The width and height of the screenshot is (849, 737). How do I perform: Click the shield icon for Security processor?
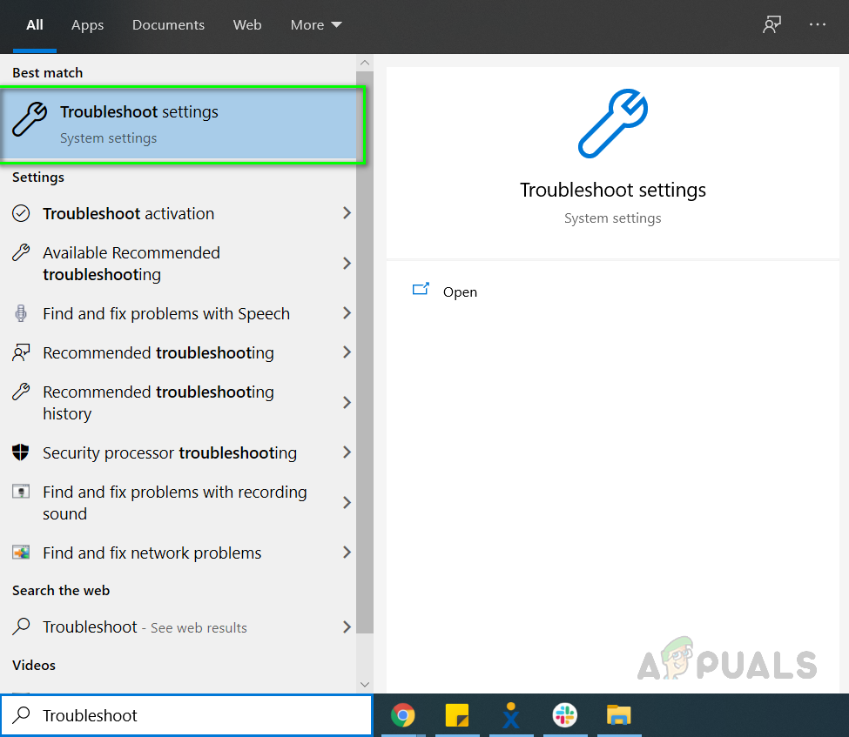click(21, 452)
